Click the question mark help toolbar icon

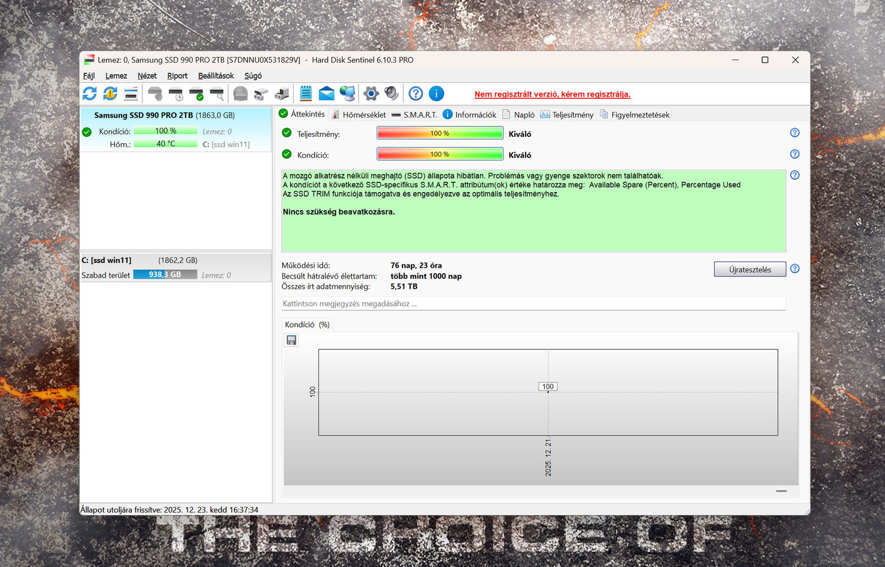[416, 93]
